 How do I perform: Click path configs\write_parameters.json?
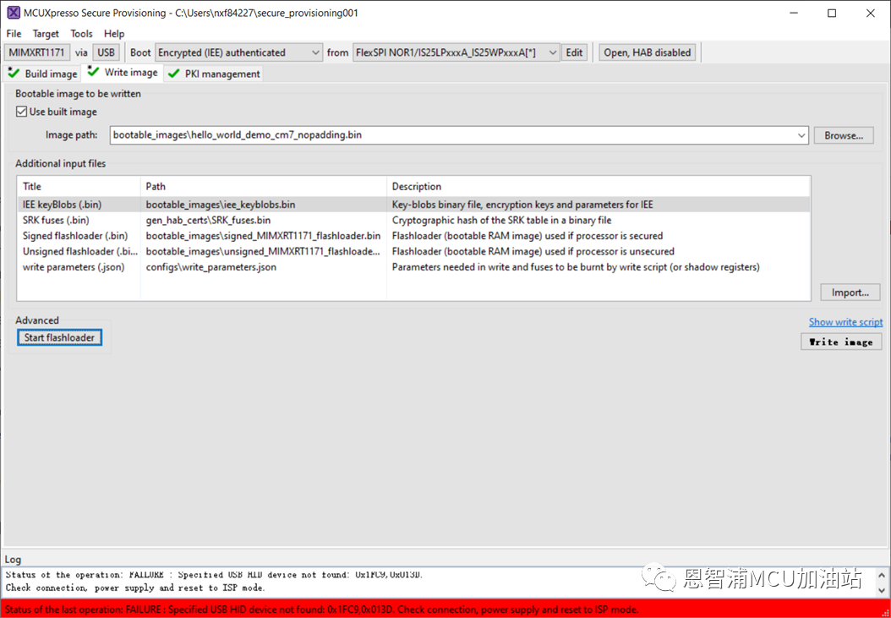click(211, 266)
